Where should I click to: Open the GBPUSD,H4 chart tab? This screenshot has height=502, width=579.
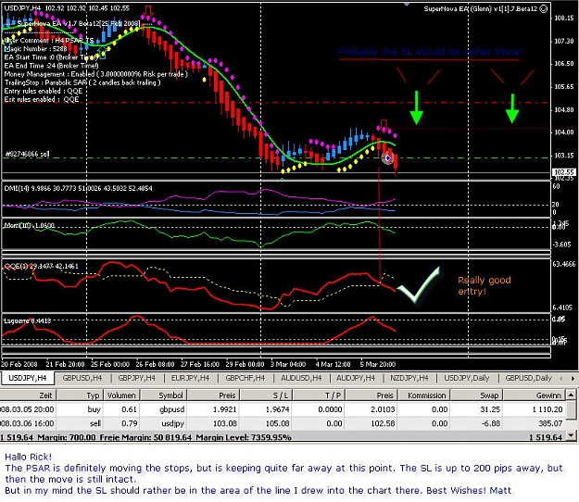point(82,378)
